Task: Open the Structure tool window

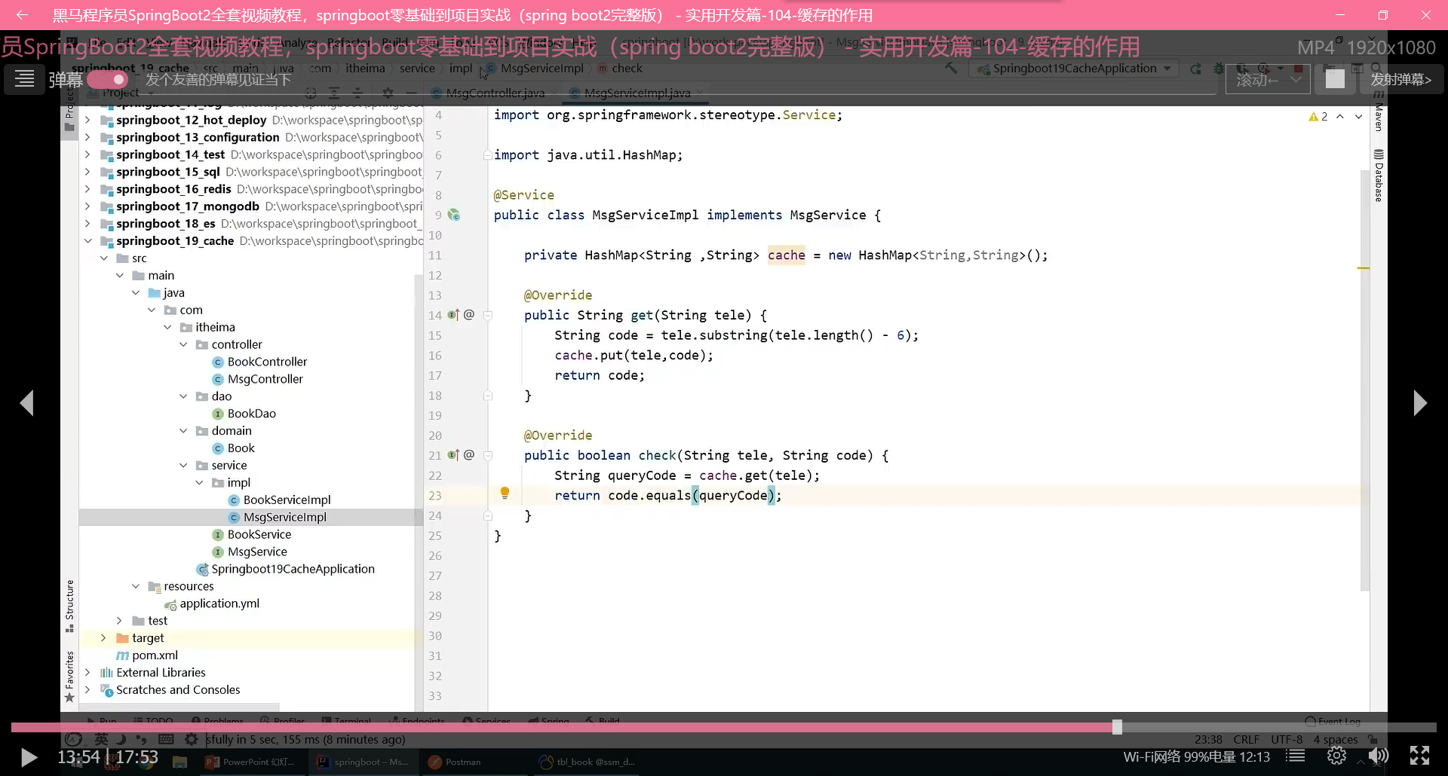Action: pos(69,606)
